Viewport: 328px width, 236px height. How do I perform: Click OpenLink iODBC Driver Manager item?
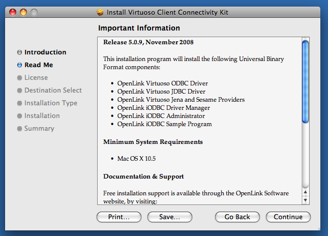(164, 108)
